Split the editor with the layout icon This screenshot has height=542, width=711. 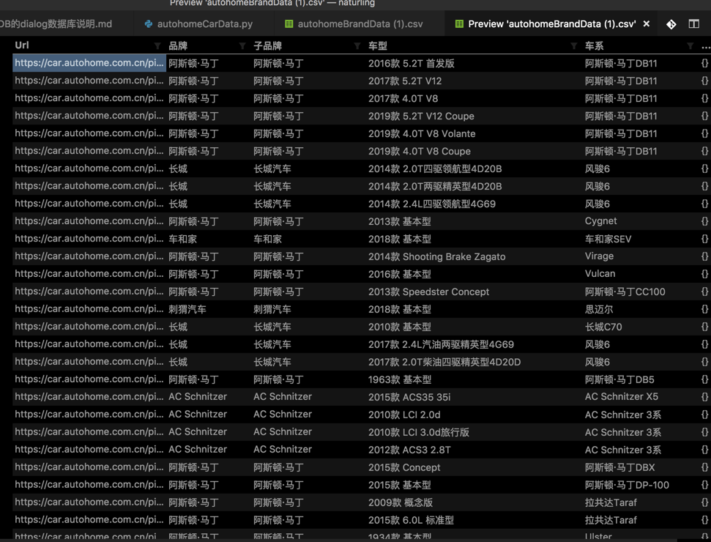[x=693, y=23]
